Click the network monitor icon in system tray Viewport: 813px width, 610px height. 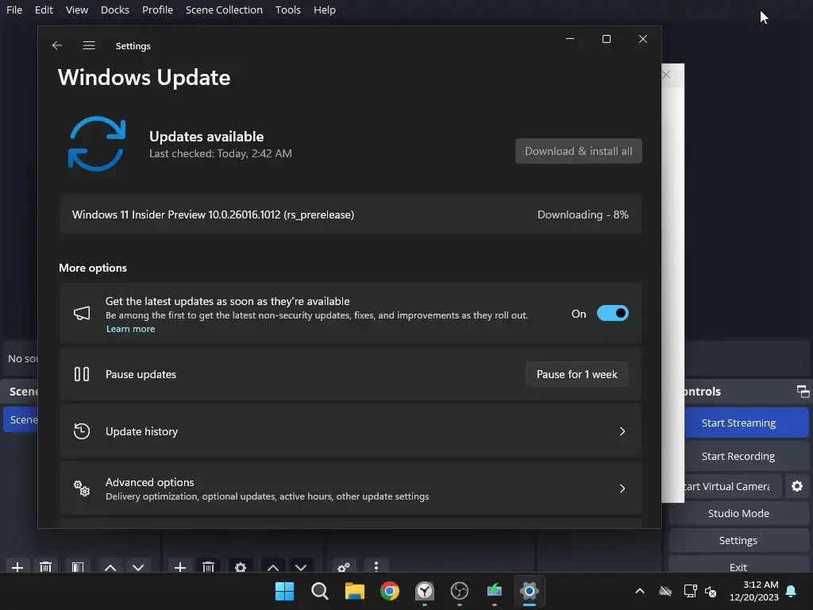coord(690,591)
